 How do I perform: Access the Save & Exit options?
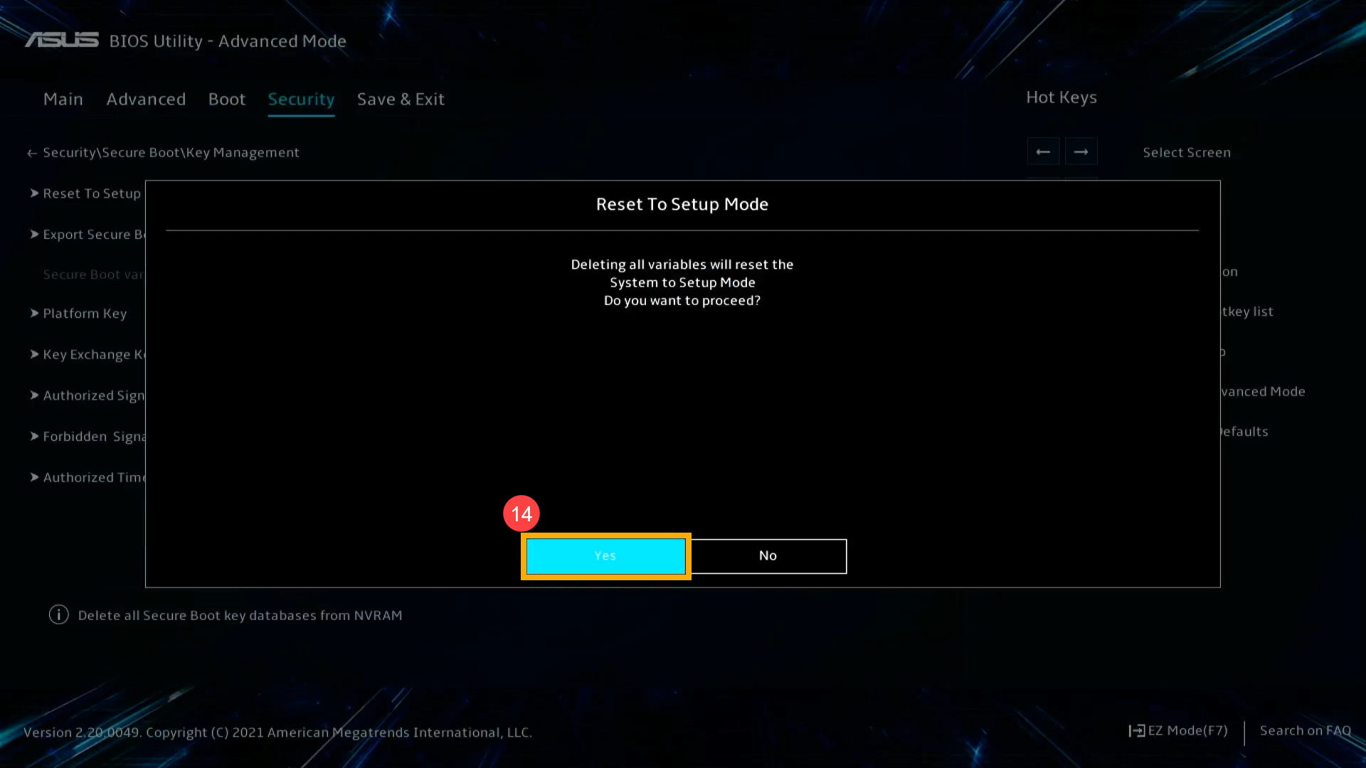(x=401, y=98)
